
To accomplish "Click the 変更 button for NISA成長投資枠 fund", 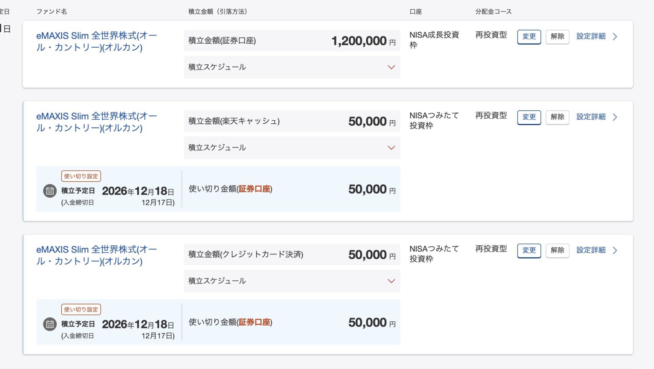I will click(x=529, y=36).
